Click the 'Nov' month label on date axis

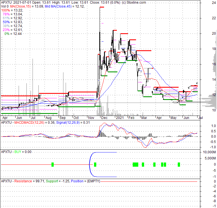coord(91,118)
